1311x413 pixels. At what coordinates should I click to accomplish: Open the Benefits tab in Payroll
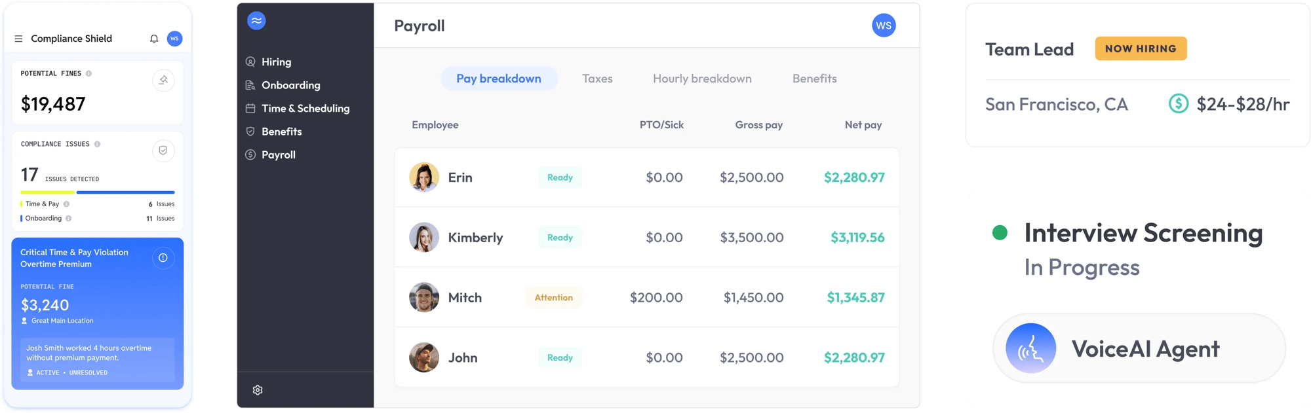click(814, 79)
